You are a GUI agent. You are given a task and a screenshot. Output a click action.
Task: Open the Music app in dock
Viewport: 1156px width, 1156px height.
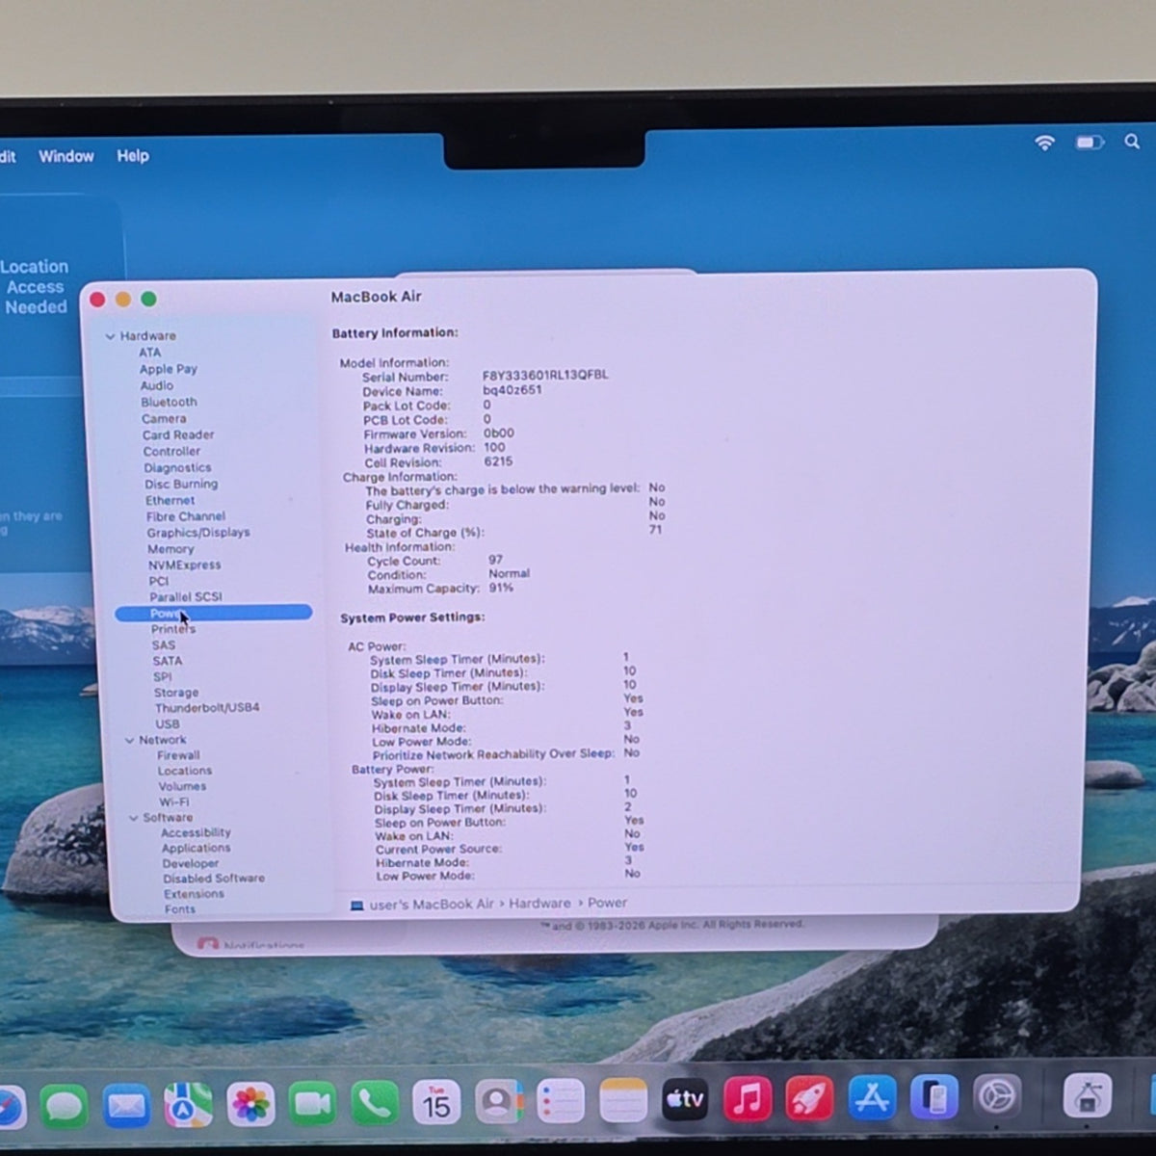tap(748, 1098)
